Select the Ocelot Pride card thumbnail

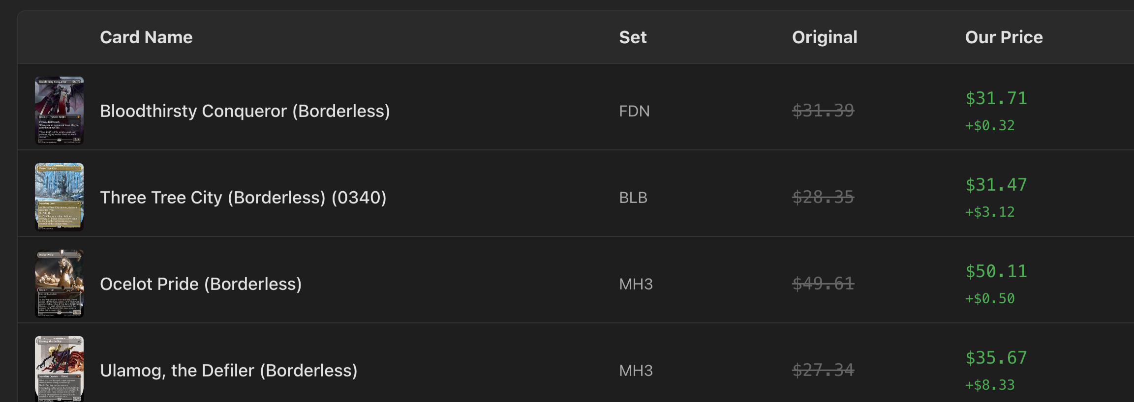(59, 284)
